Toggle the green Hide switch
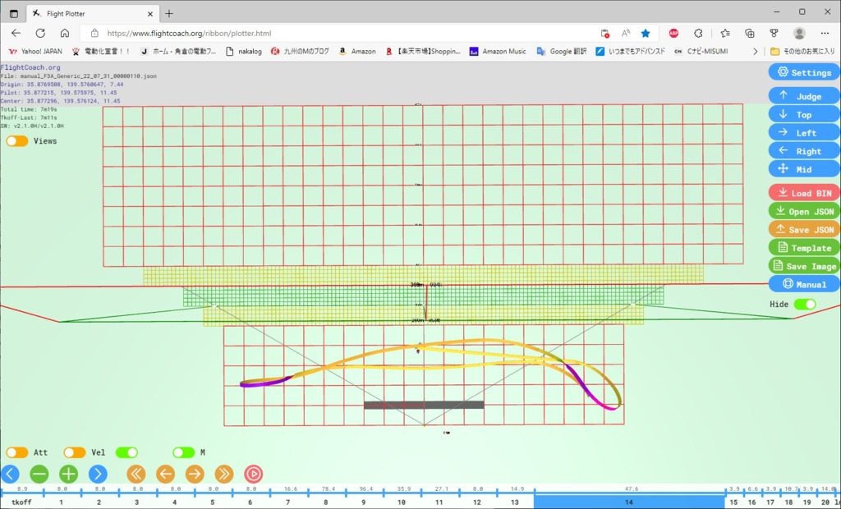The image size is (841, 509). point(805,304)
